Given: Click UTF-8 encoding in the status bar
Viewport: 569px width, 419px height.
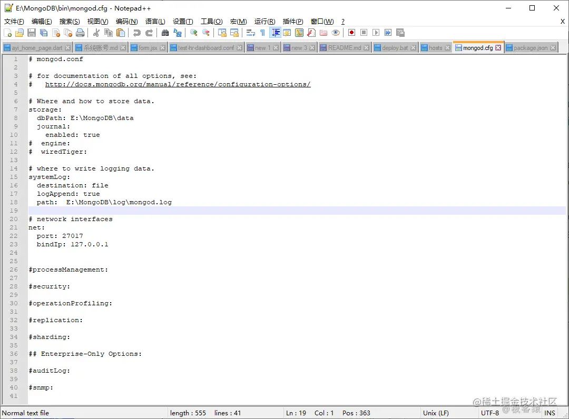Looking at the screenshot, I should [489, 413].
